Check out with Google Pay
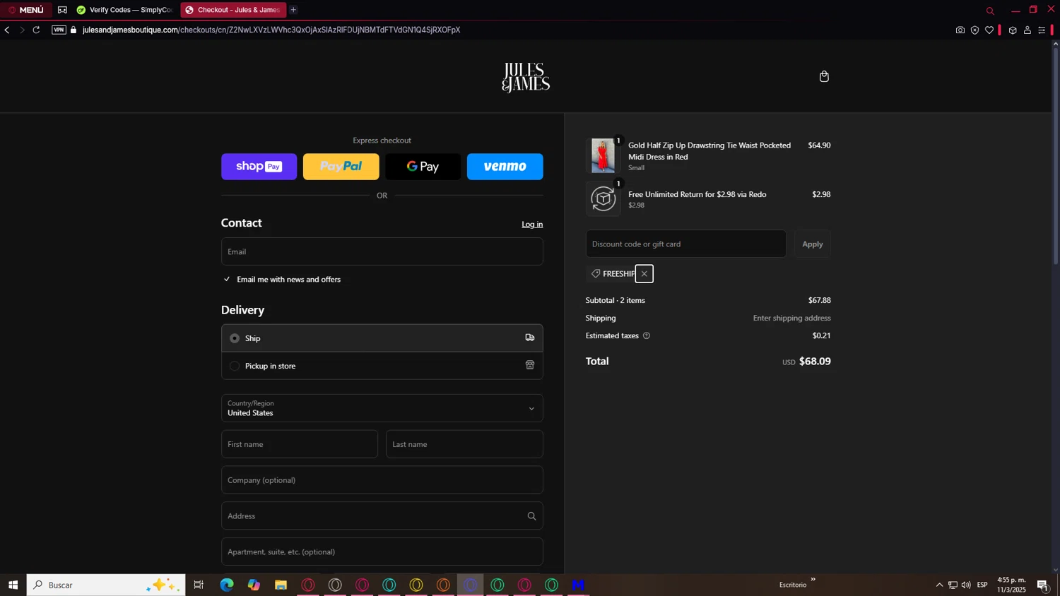The height and width of the screenshot is (596, 1060). tap(423, 167)
